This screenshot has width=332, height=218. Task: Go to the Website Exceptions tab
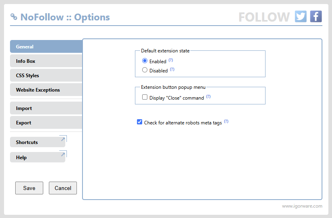[x=46, y=90]
